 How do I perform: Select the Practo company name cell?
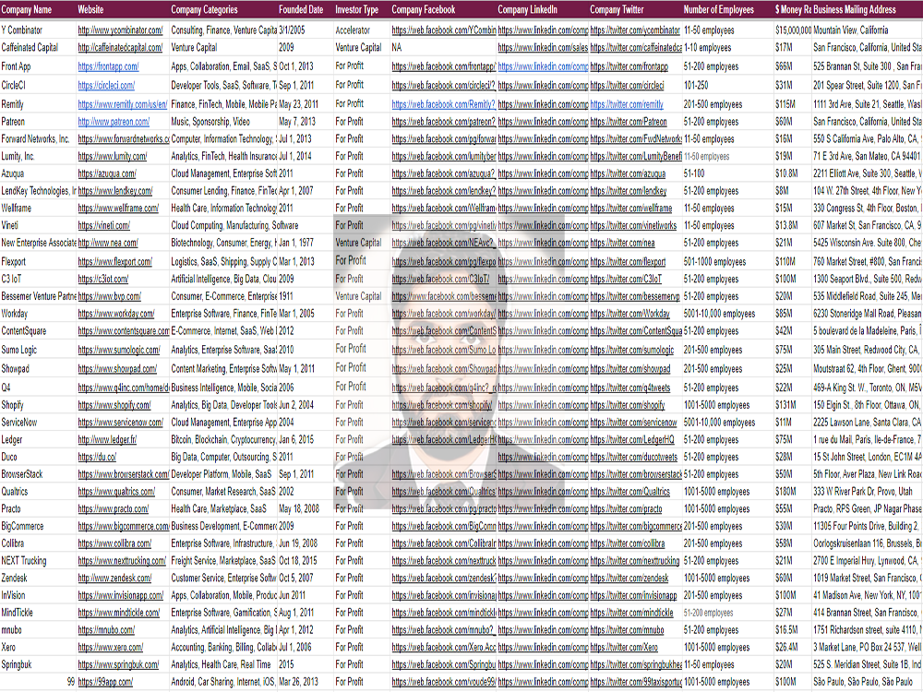point(11,509)
